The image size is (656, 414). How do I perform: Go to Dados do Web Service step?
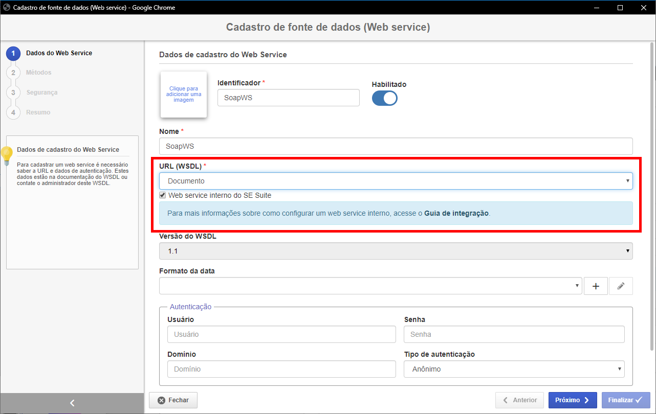tap(59, 53)
